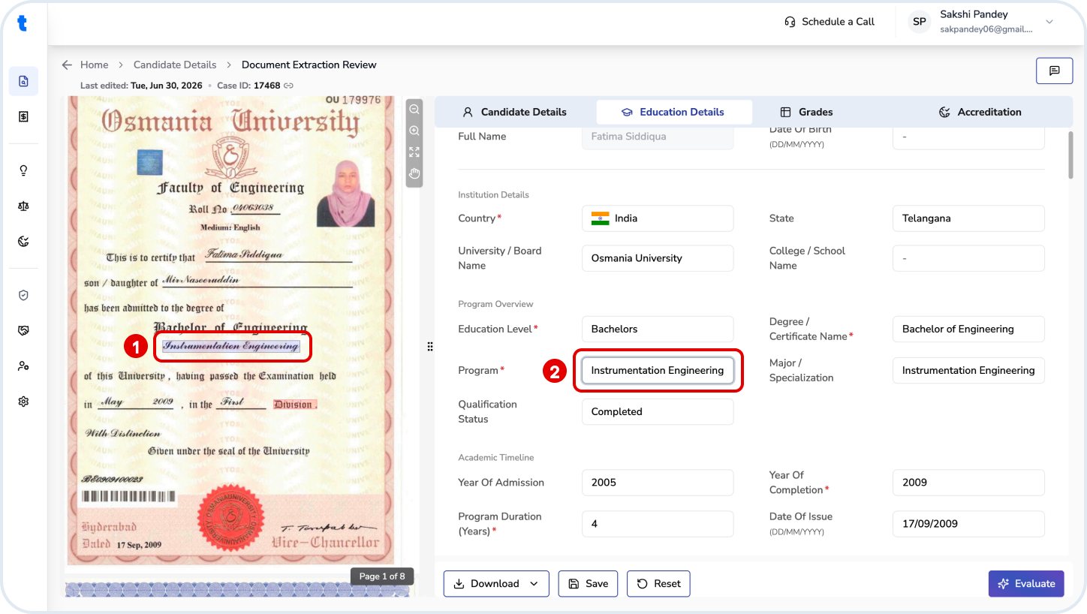The height and width of the screenshot is (614, 1087).
Task: Click Schedule a Call
Action: (x=830, y=22)
